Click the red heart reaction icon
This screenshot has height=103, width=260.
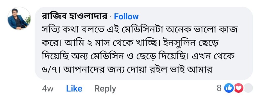[x=238, y=88]
